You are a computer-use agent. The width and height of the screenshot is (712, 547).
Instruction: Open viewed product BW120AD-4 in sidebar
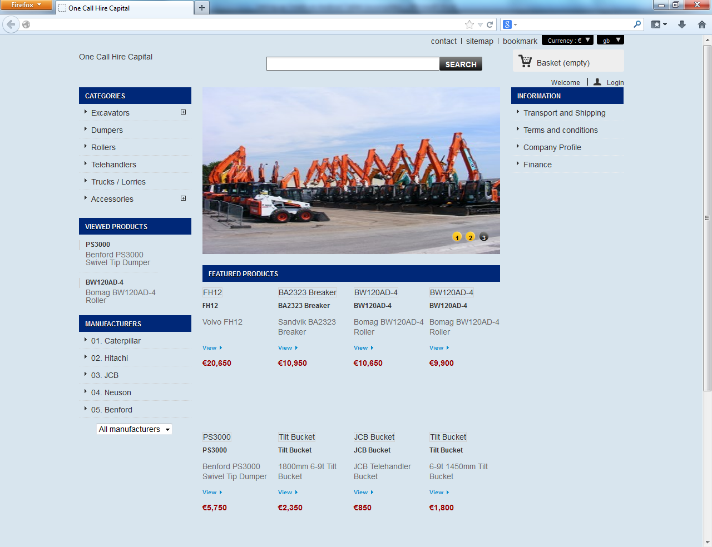(105, 282)
